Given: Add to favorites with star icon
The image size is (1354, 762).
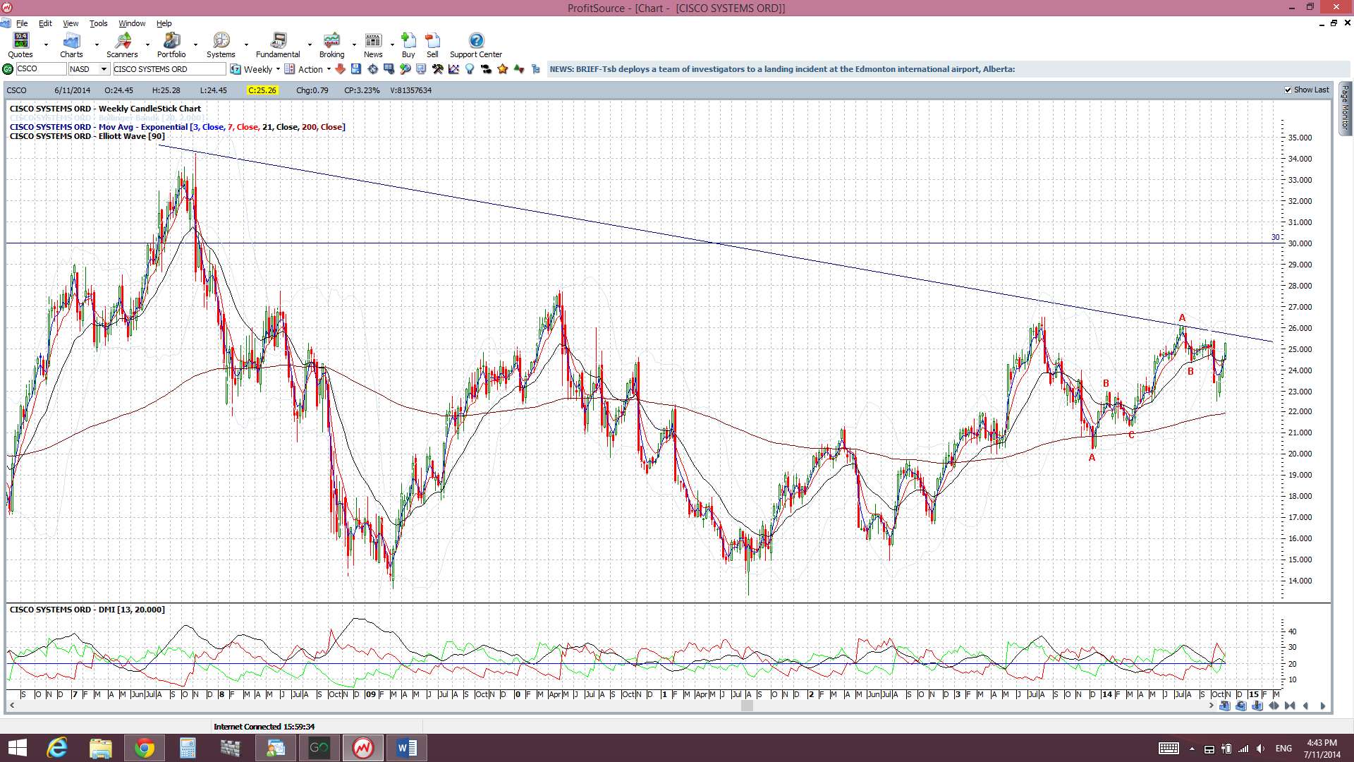Looking at the screenshot, I should click(502, 69).
